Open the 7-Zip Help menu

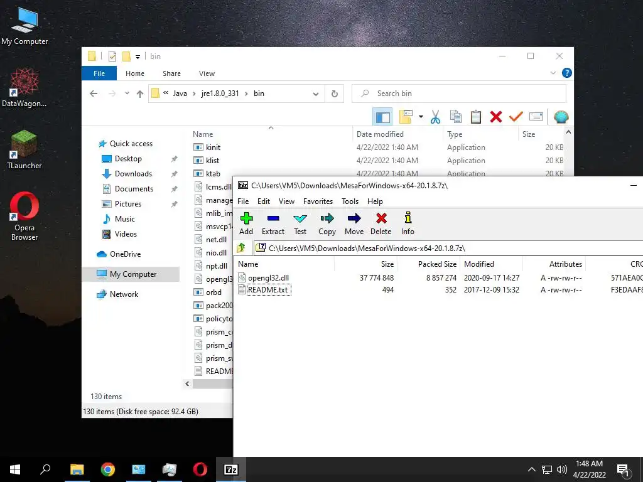376,201
